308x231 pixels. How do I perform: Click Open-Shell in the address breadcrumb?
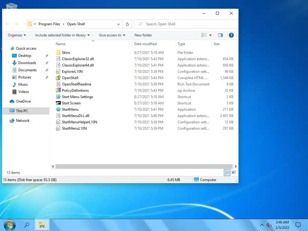click(76, 24)
